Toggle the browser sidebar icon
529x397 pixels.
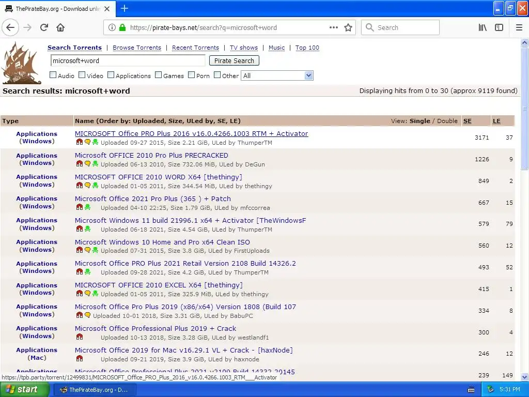pos(499,27)
